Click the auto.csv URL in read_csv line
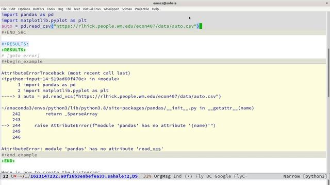The width and height of the screenshot is (330, 185). tap(125, 26)
